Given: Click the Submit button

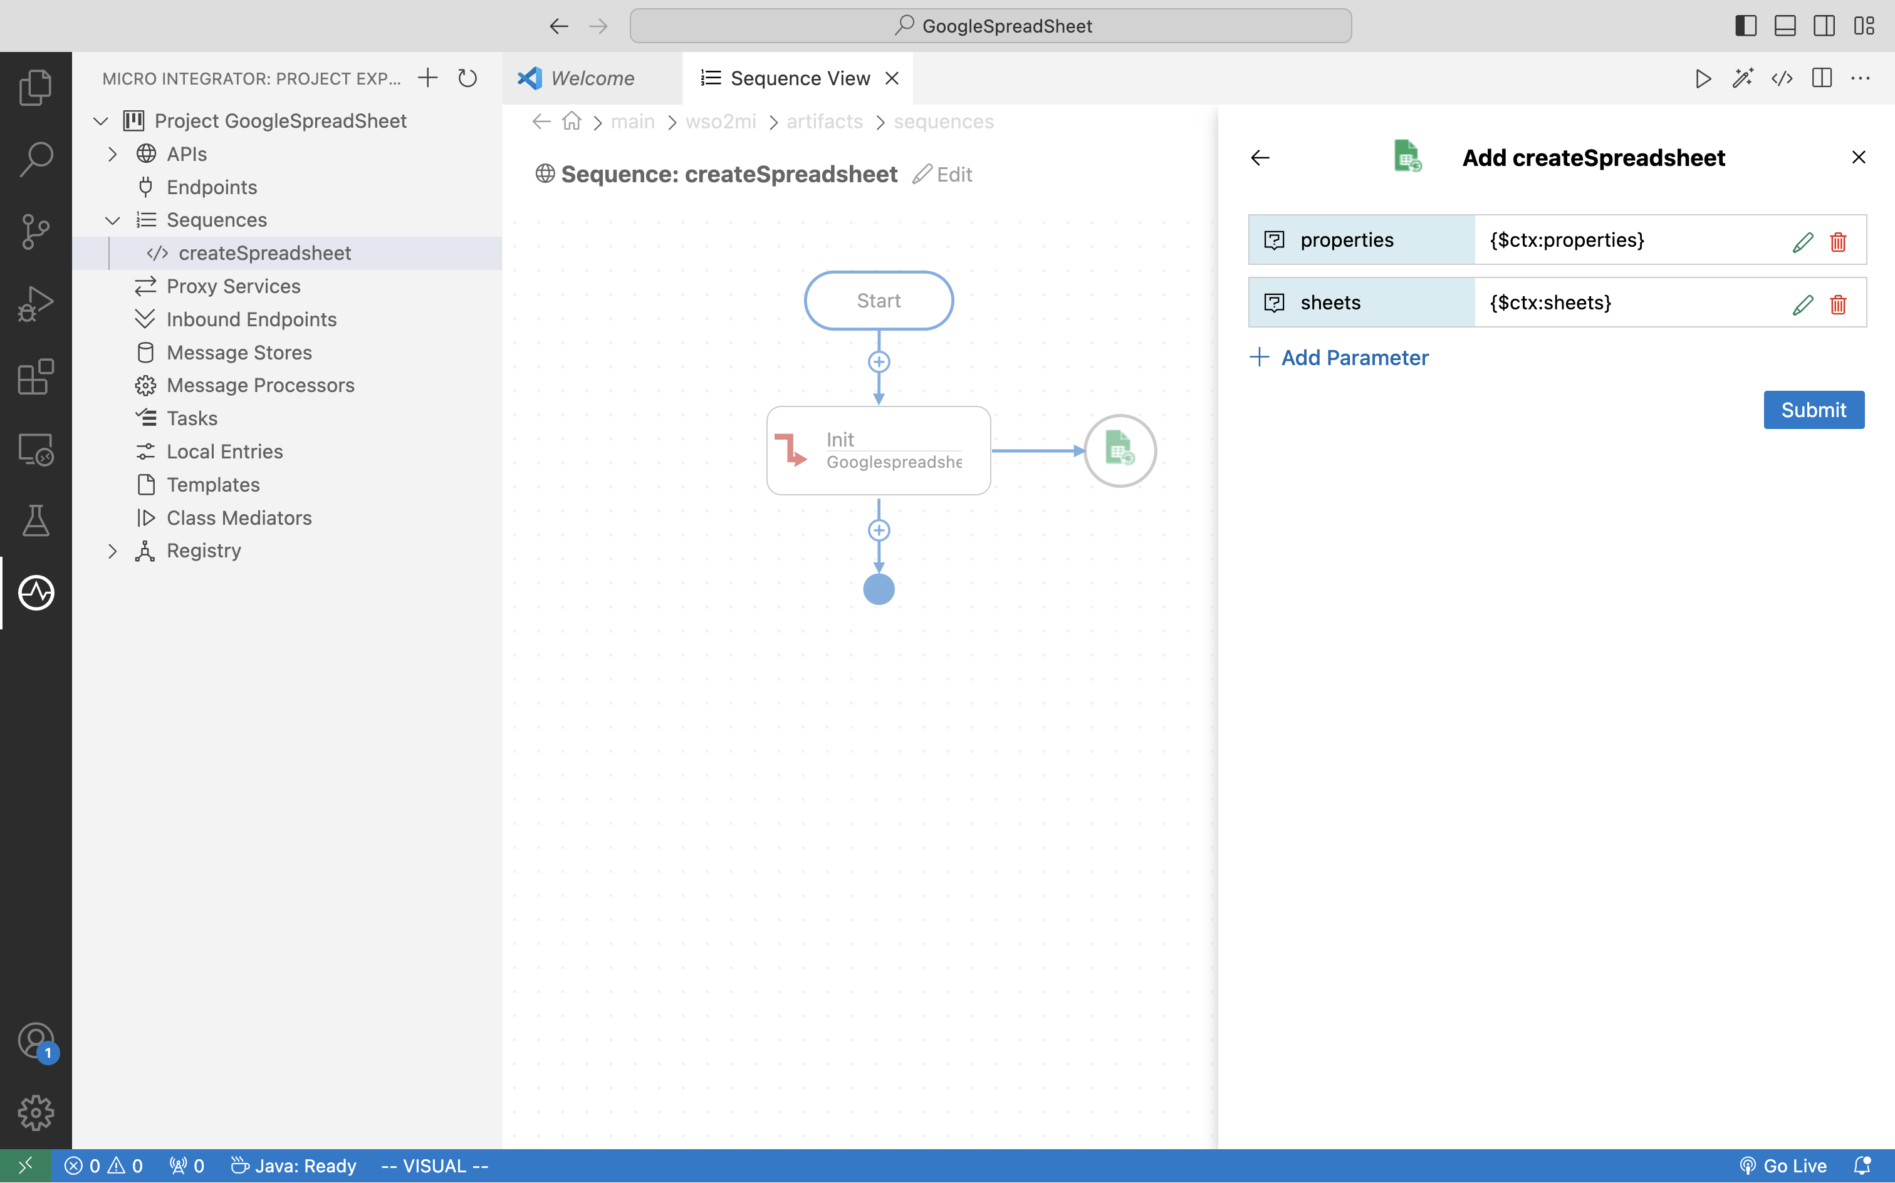Looking at the screenshot, I should pyautogui.click(x=1814, y=410).
